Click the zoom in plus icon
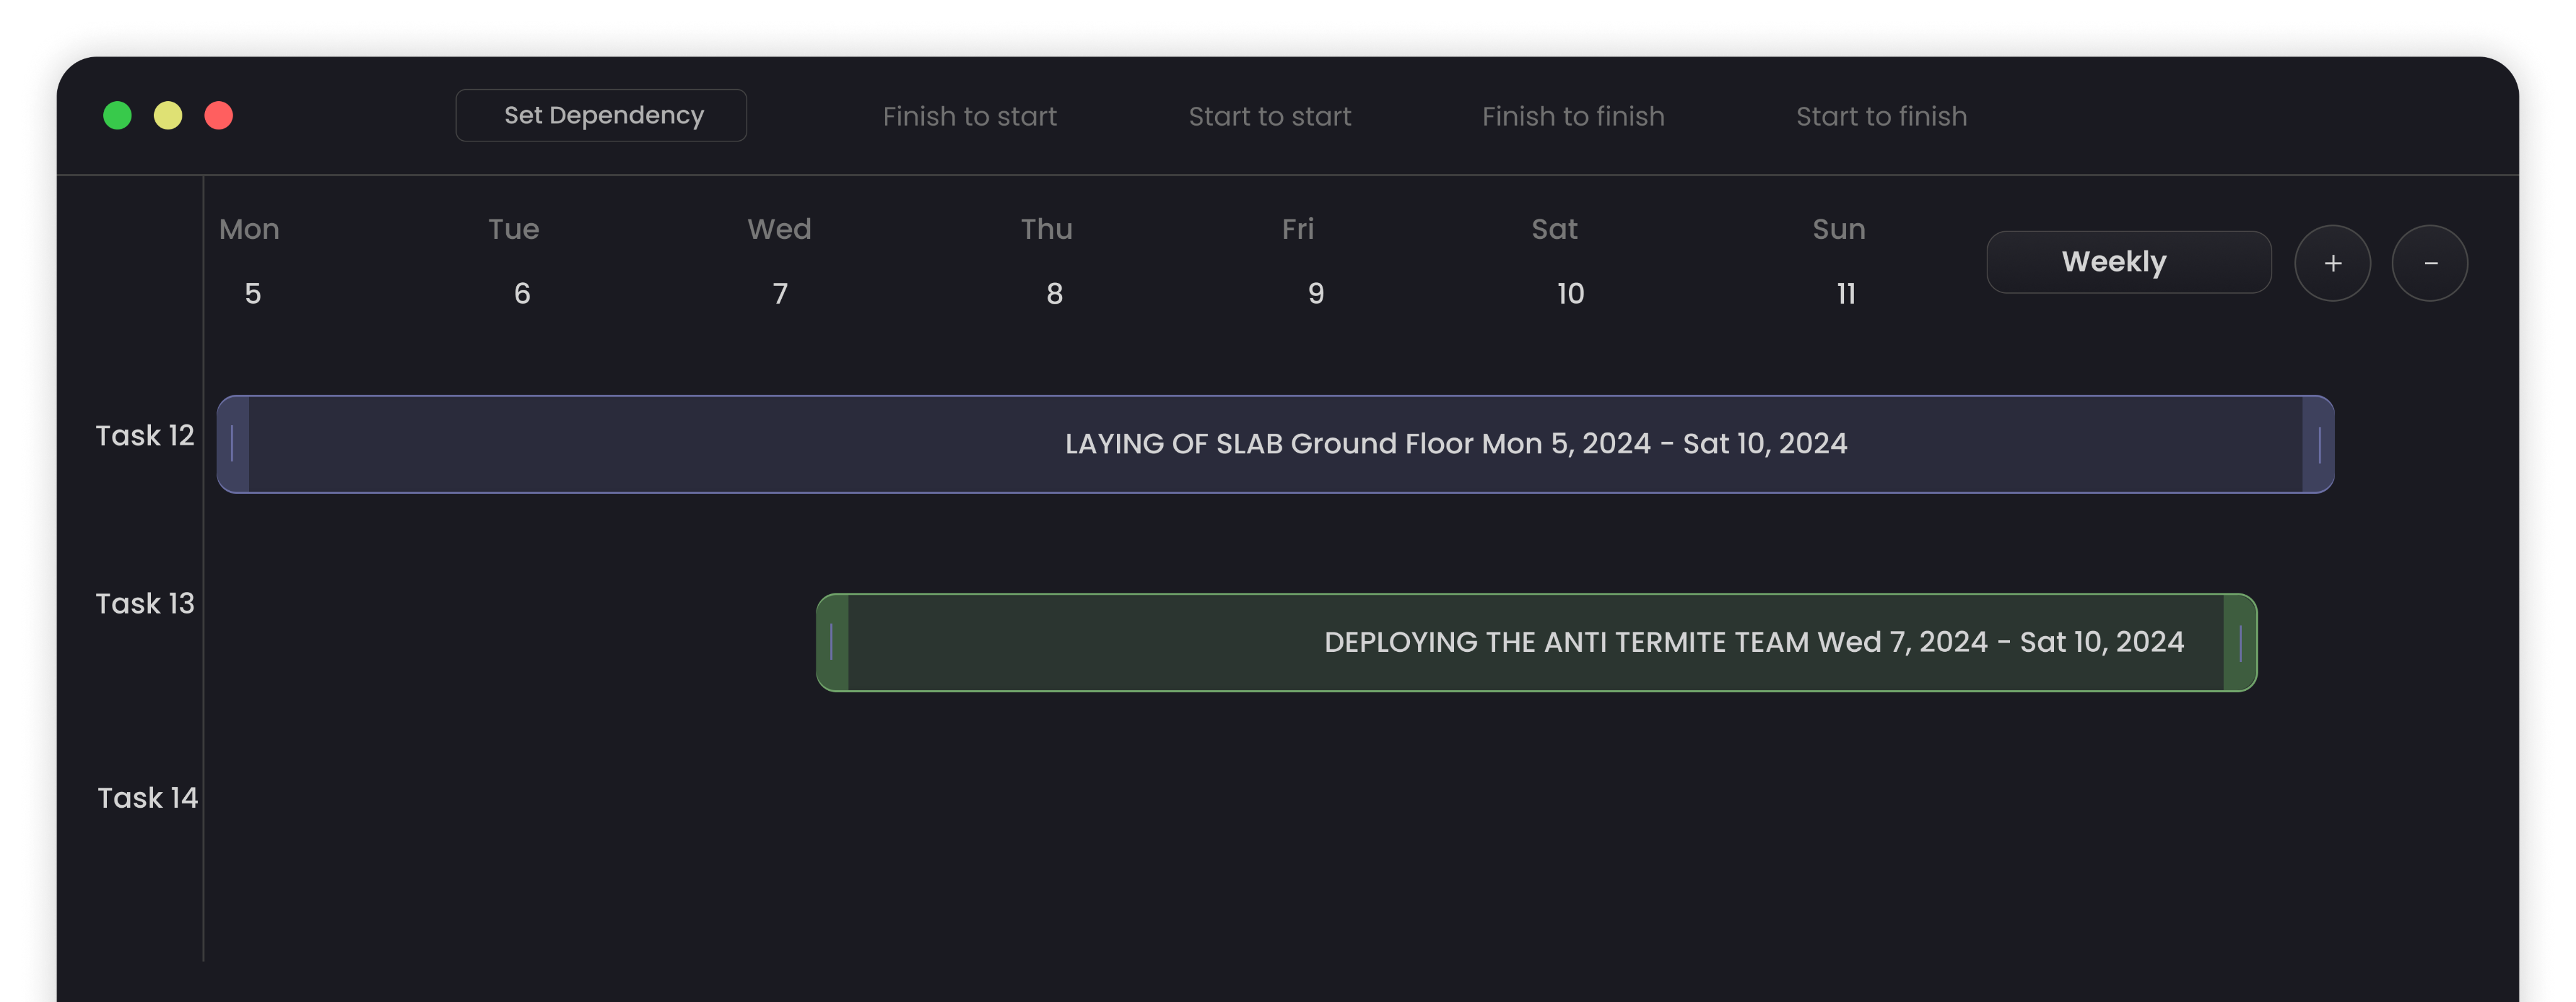 click(2332, 262)
